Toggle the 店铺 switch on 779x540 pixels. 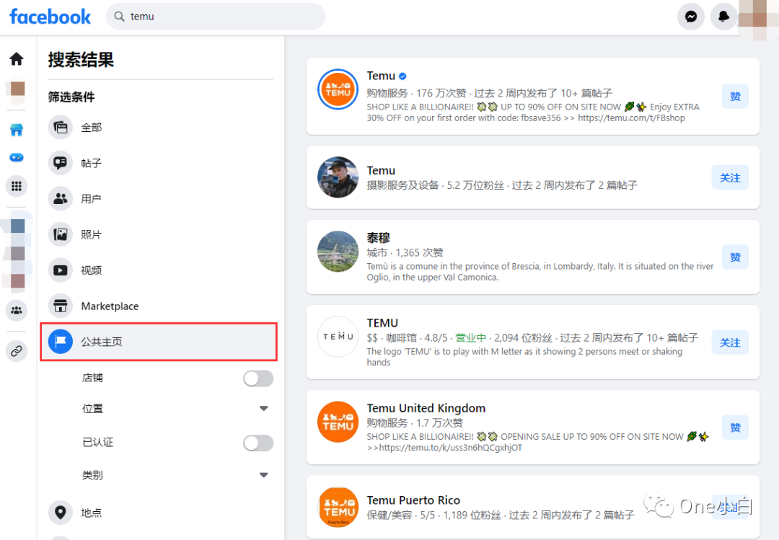pos(258,379)
